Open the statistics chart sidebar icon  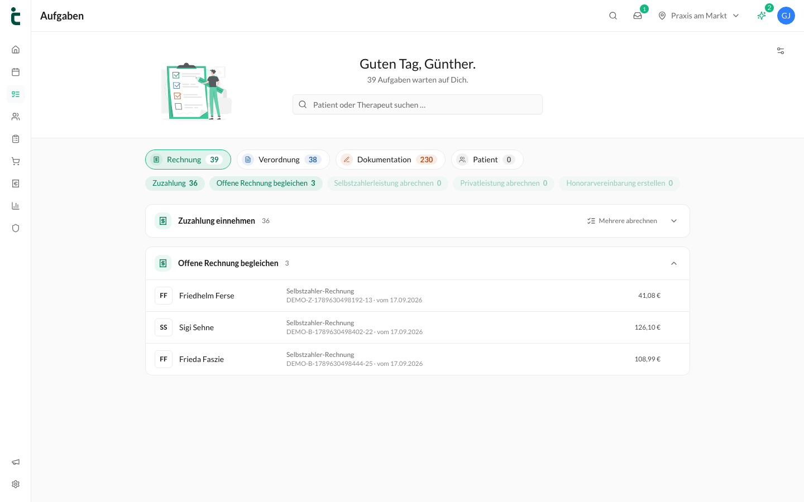[x=16, y=206]
